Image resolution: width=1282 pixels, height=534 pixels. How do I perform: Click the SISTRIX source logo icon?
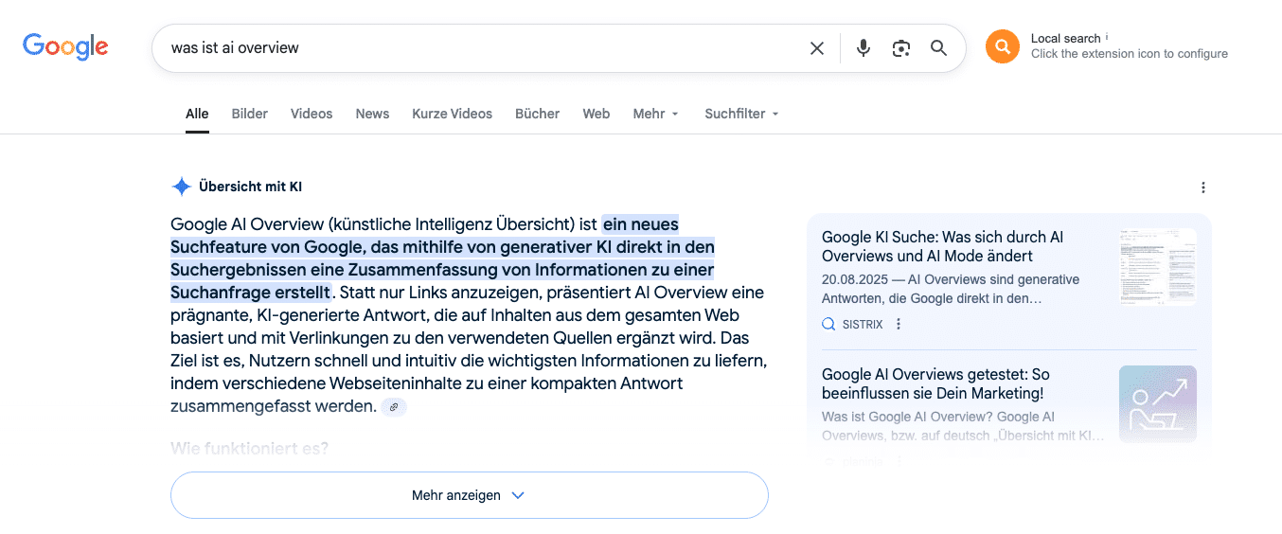[829, 324]
